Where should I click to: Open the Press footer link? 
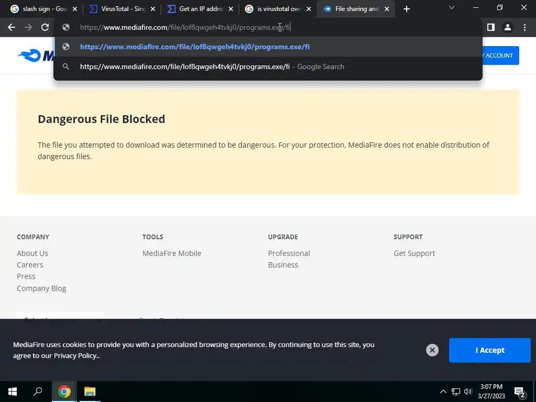click(26, 276)
